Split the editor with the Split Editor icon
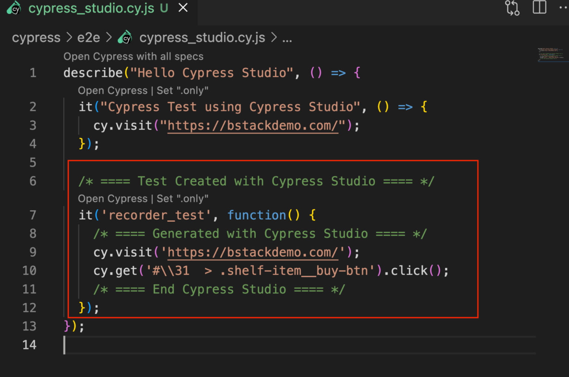 [x=539, y=7]
